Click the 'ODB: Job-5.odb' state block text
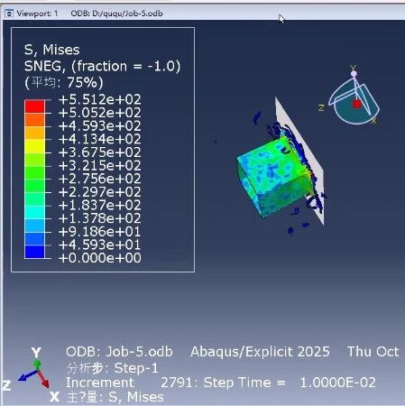 pos(119,352)
